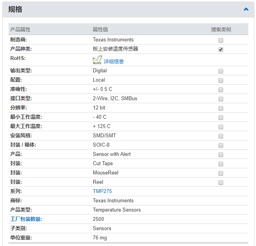Click the 2500 factory pack quantity value

(x=98, y=219)
